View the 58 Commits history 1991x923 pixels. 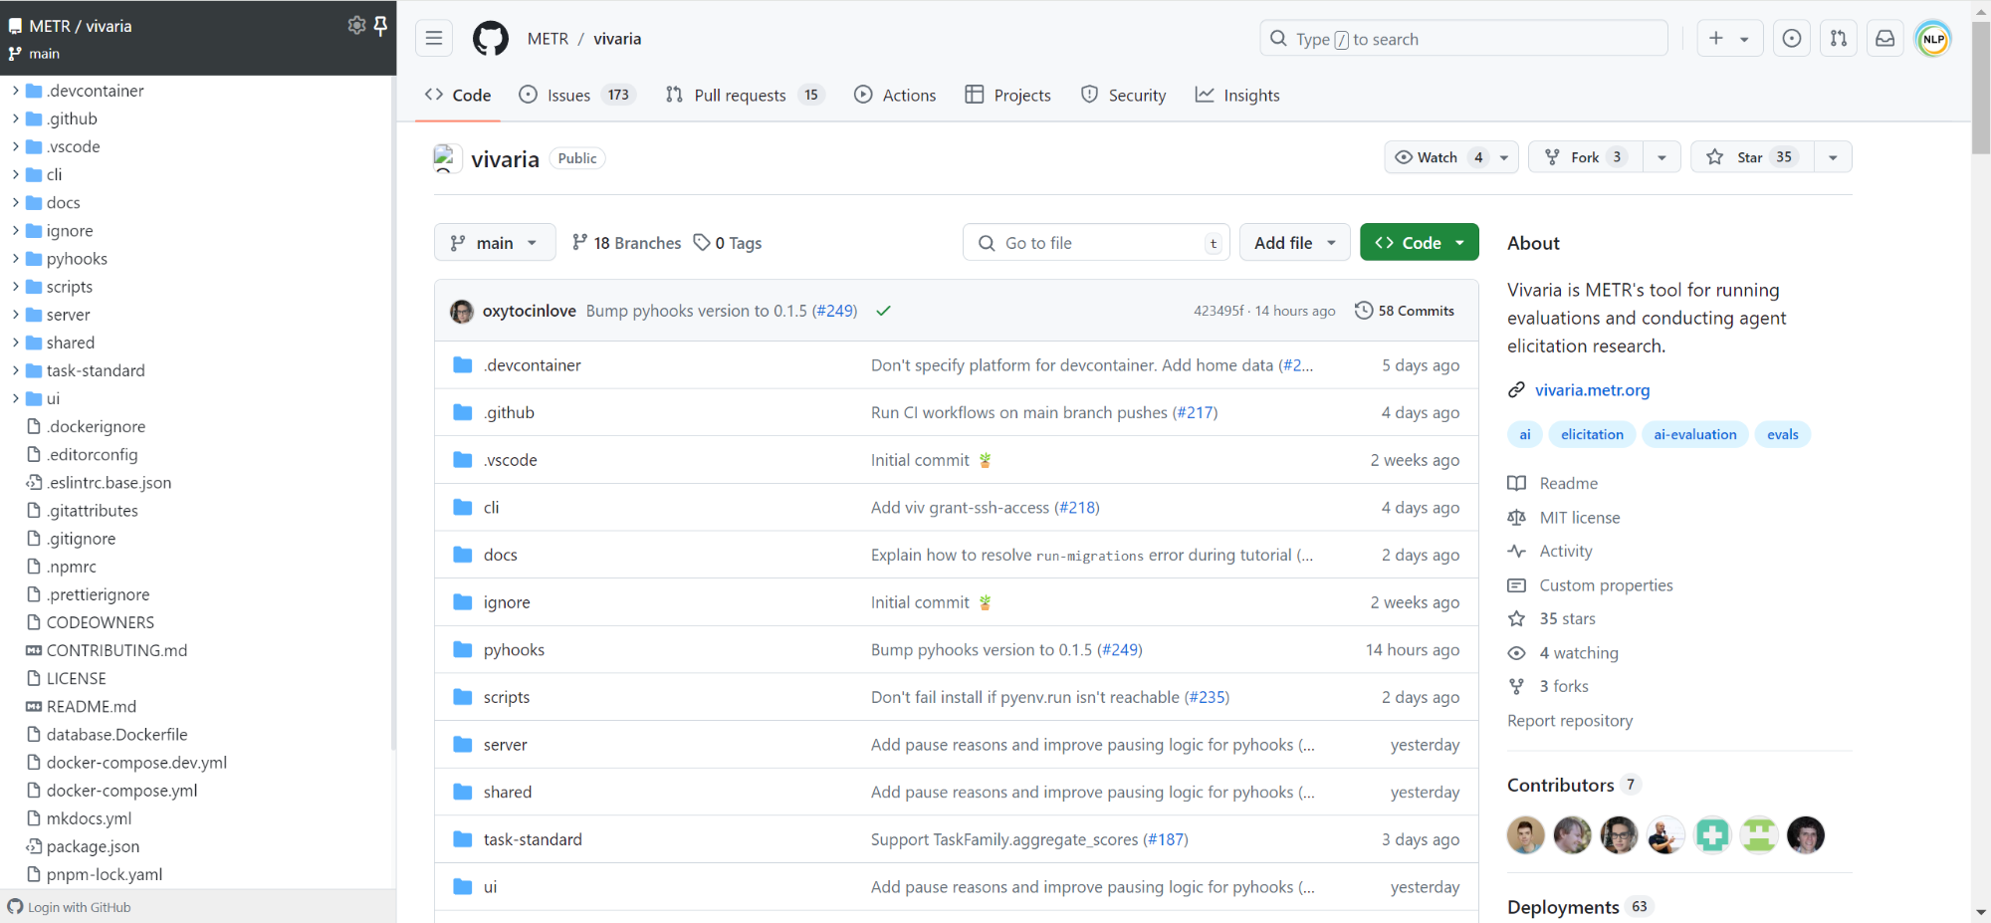(x=1405, y=311)
